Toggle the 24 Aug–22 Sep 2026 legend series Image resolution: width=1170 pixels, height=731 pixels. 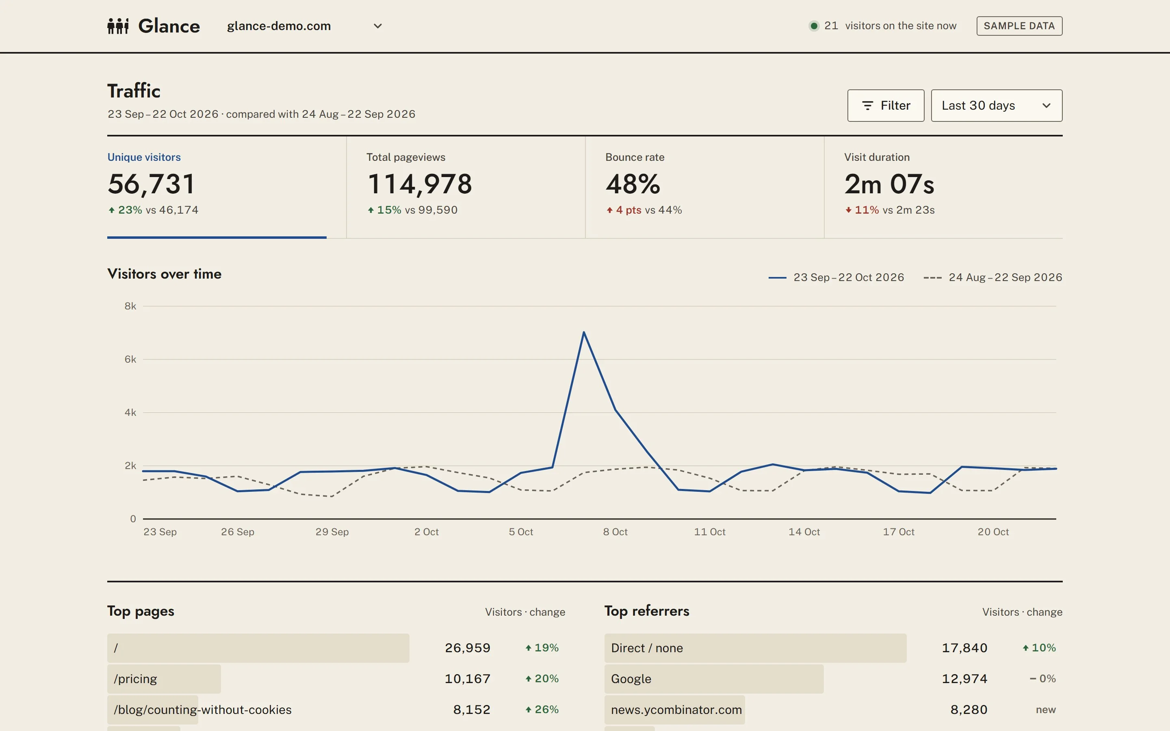click(992, 277)
